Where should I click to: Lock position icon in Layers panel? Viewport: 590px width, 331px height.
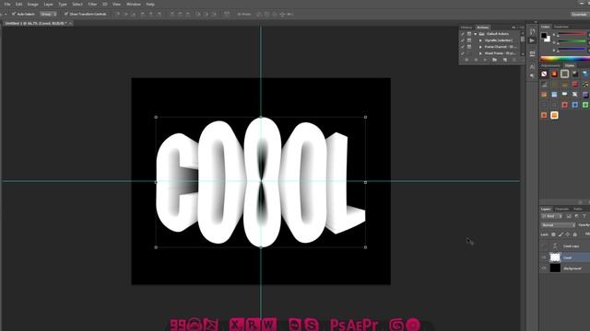(x=568, y=234)
